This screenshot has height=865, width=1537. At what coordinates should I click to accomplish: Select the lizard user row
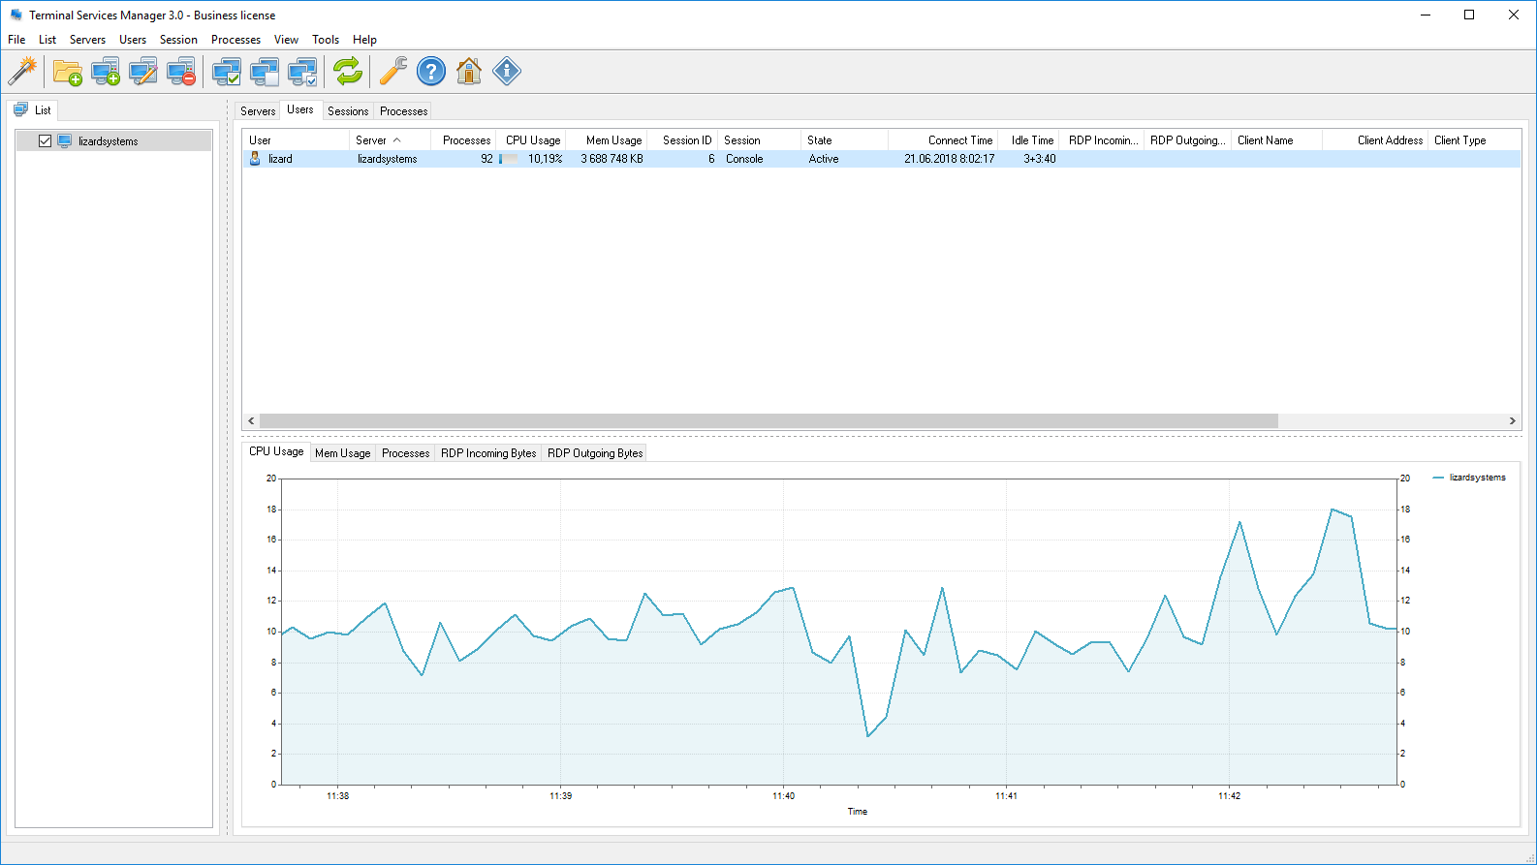(x=280, y=159)
